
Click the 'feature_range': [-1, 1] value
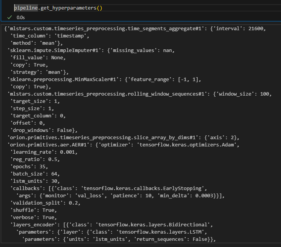coord(164,80)
